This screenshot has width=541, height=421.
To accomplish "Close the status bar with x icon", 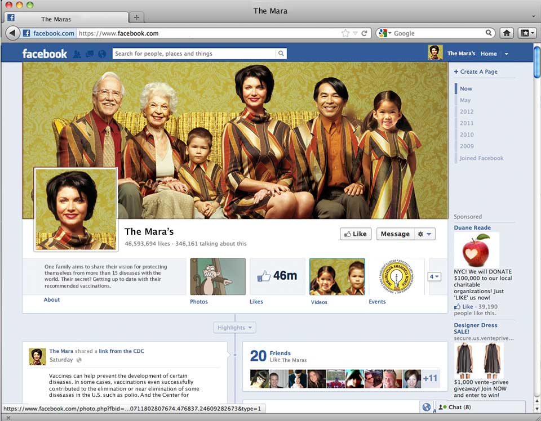I will click(x=8, y=418).
